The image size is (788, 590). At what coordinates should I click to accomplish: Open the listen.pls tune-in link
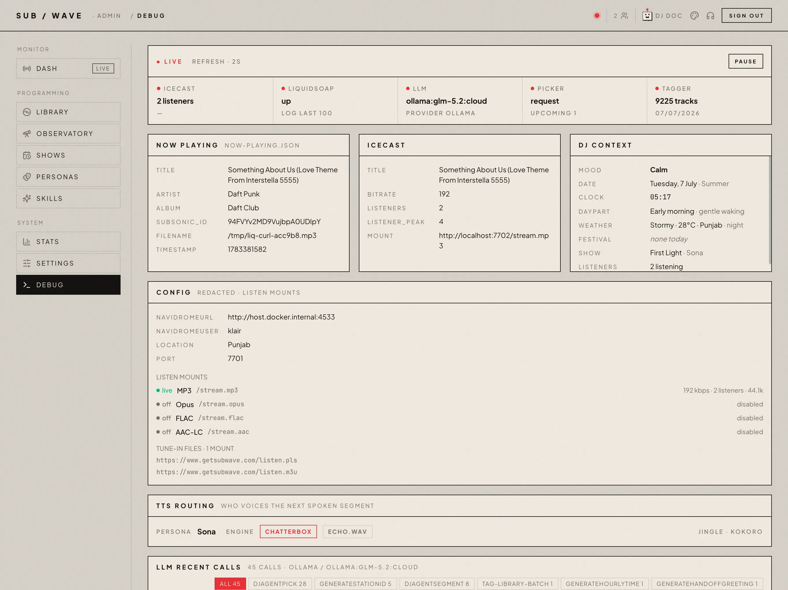click(x=227, y=460)
